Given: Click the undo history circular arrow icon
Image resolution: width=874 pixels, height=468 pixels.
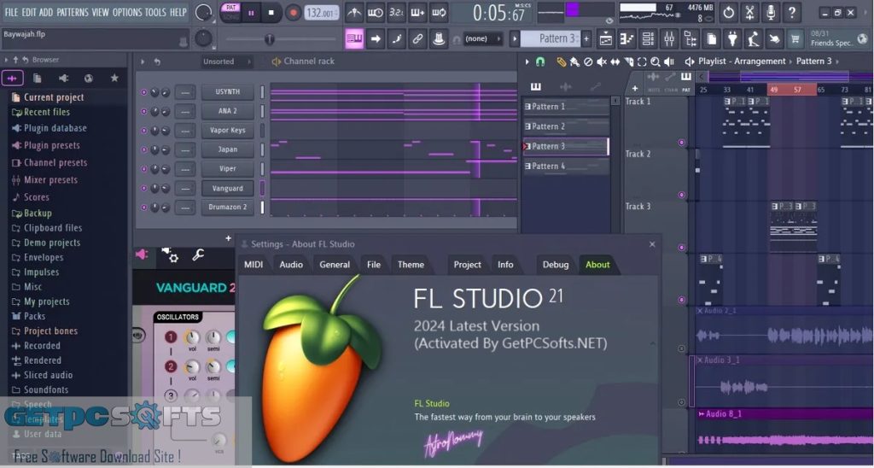Looking at the screenshot, I should [x=729, y=12].
